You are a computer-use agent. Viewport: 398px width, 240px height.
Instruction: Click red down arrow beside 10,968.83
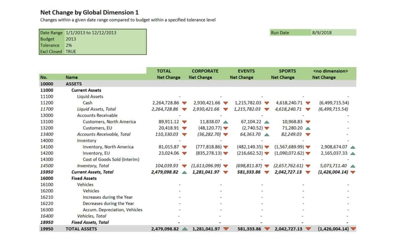point(308,122)
